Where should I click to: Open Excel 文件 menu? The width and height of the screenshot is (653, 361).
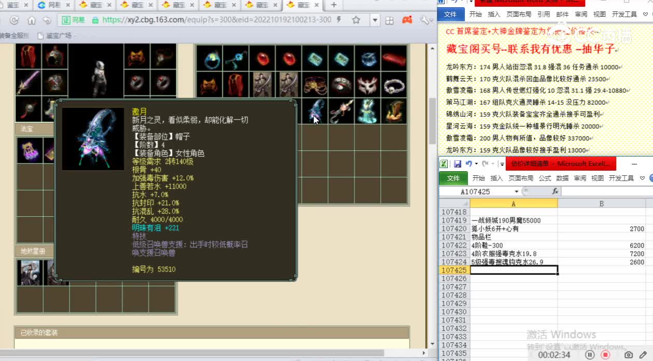(x=453, y=178)
